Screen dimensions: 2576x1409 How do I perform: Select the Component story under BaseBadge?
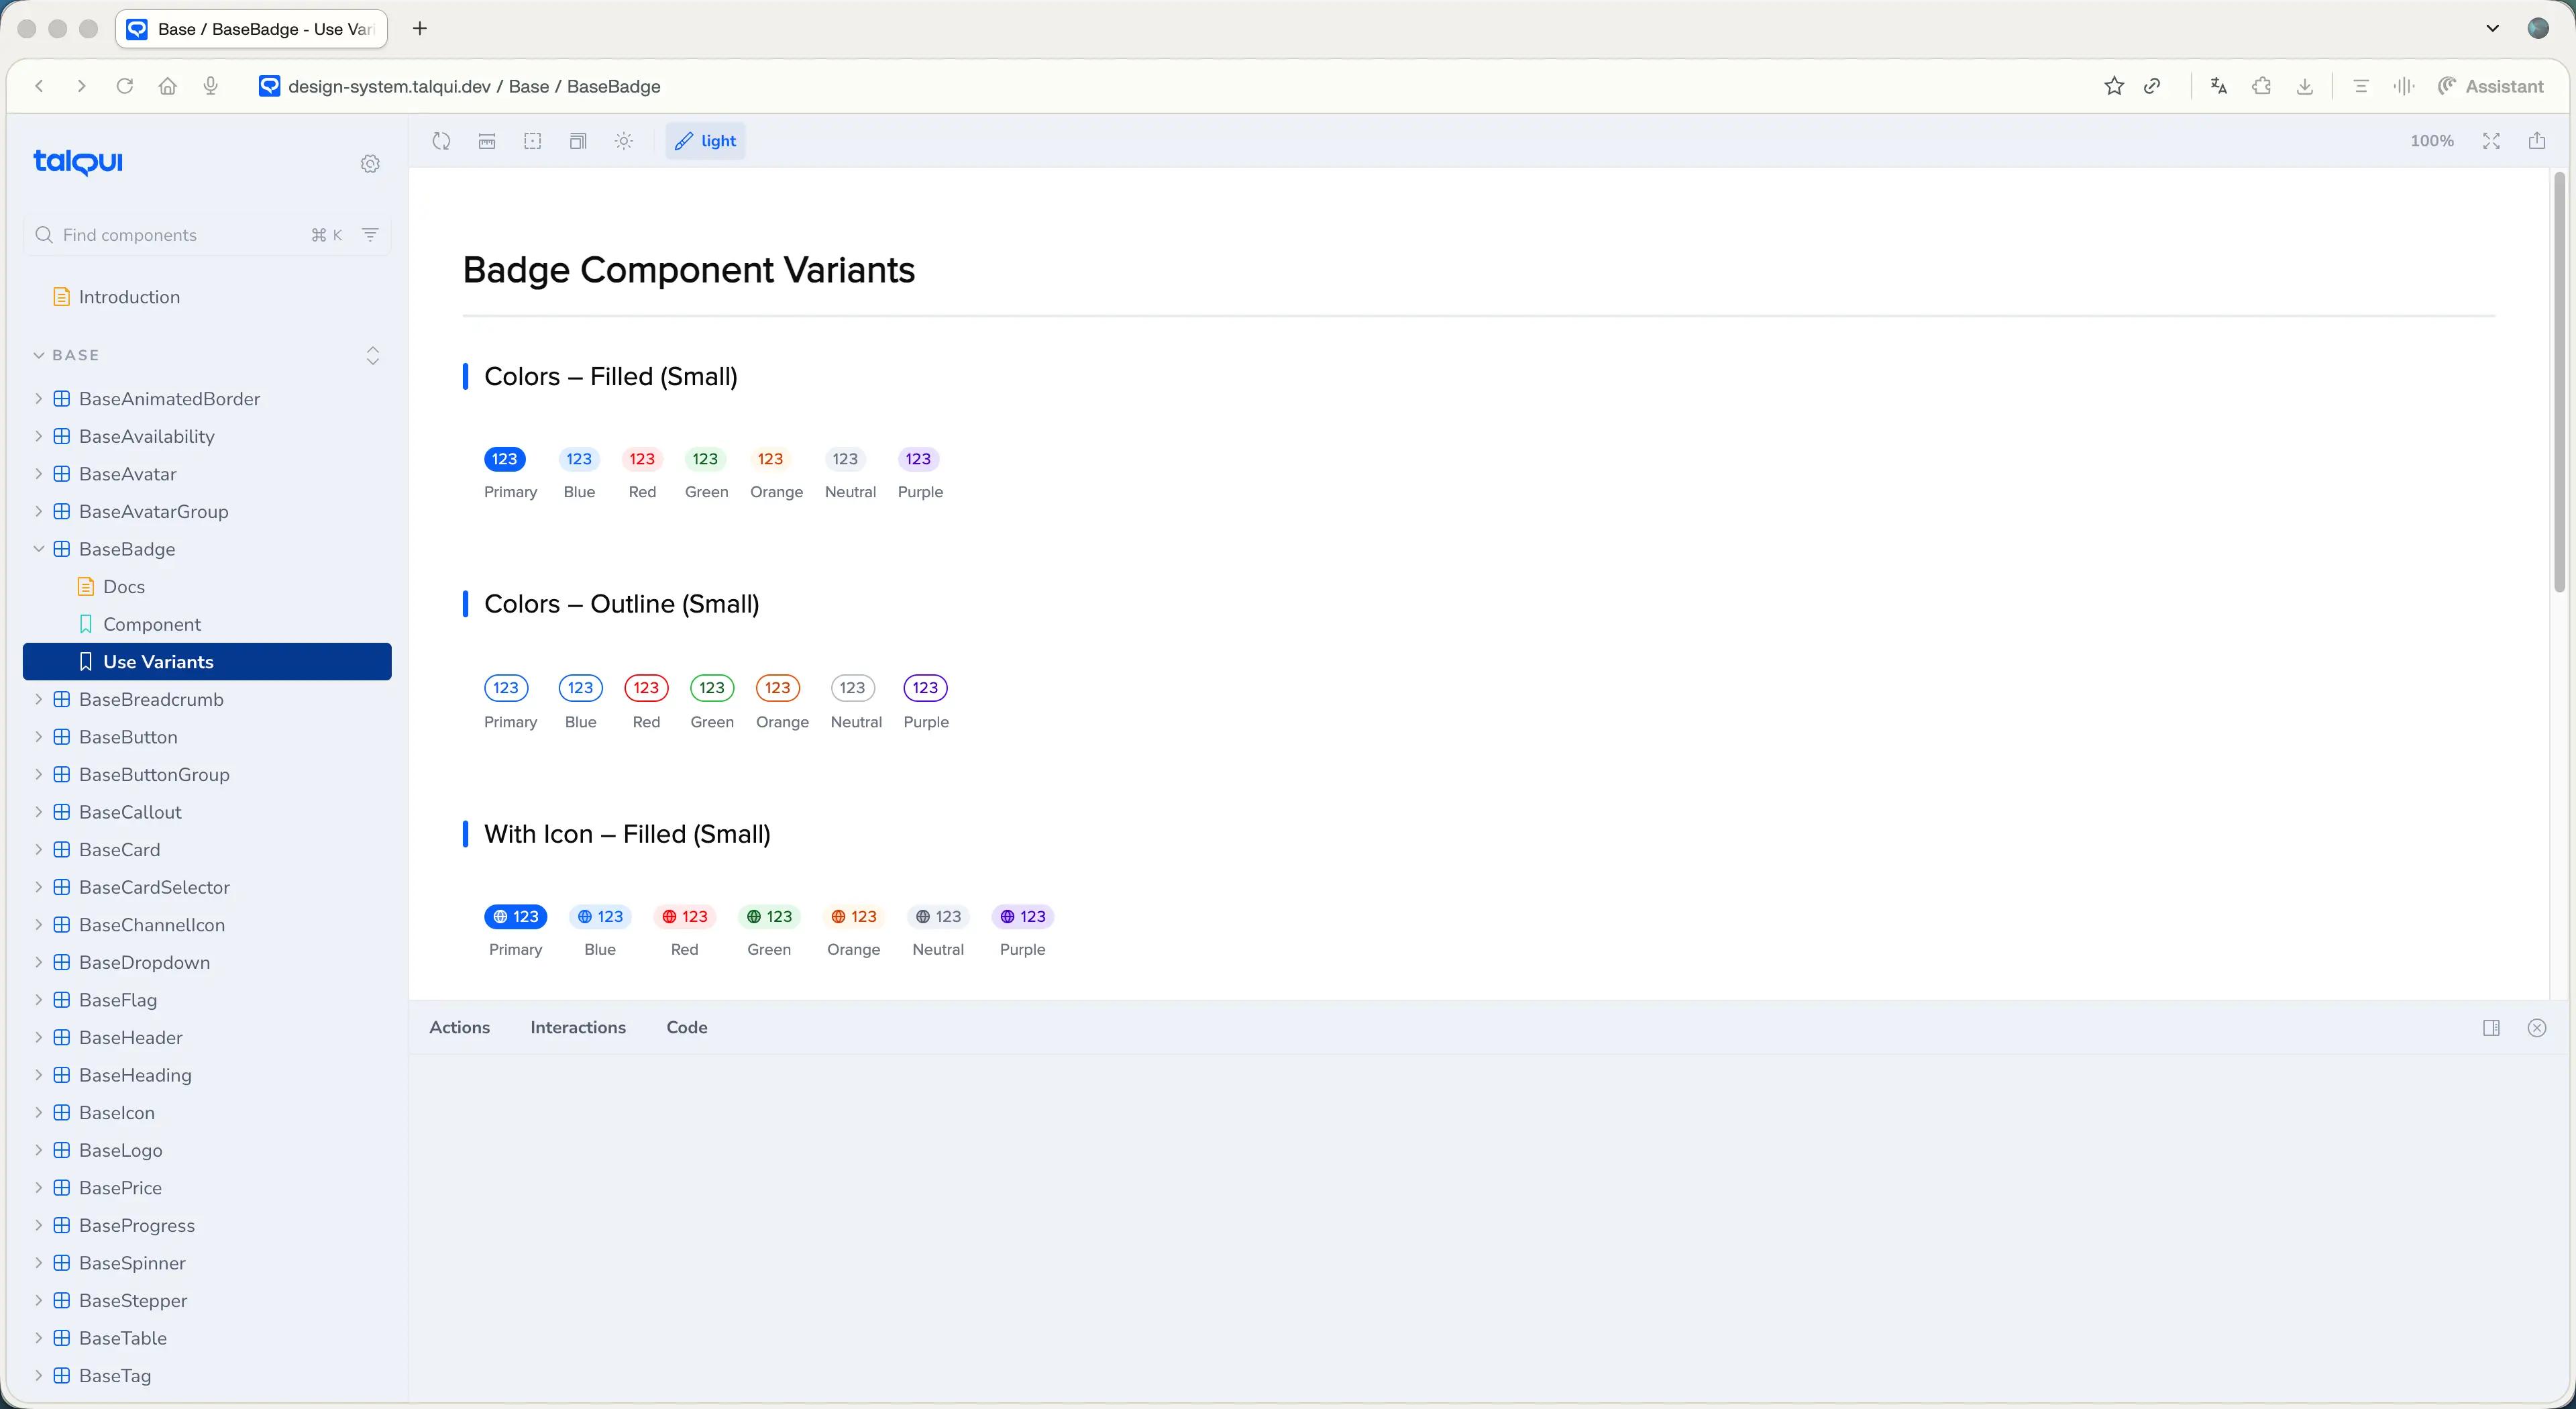151,624
